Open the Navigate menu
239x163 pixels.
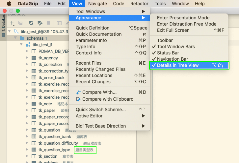(97, 4)
